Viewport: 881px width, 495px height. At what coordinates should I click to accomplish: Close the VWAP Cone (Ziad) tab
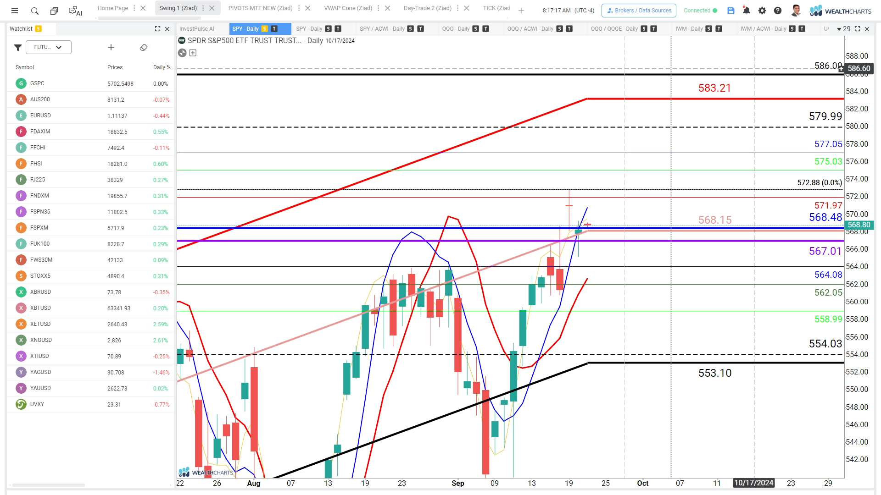coord(388,8)
